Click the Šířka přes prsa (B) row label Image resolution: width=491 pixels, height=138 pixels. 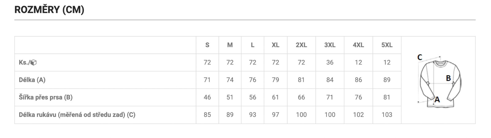[x=46, y=97]
